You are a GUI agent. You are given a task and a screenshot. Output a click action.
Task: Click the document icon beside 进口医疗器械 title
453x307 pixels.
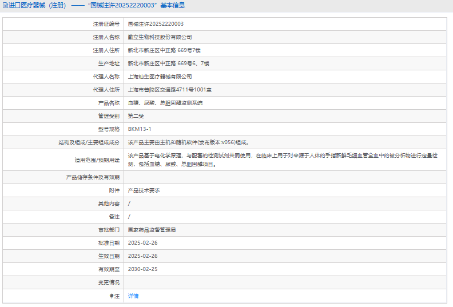pyautogui.click(x=5, y=6)
